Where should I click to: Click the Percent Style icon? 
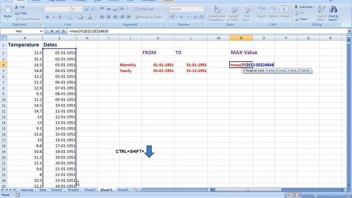[181, 17]
